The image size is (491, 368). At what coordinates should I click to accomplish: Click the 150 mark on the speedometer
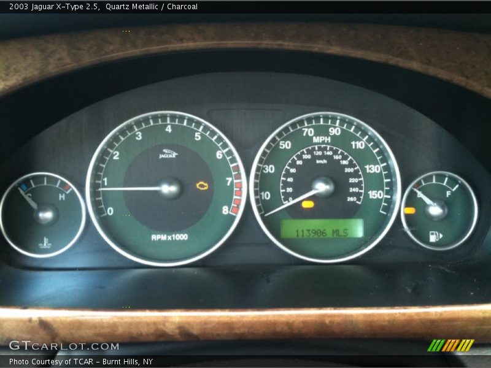376,194
